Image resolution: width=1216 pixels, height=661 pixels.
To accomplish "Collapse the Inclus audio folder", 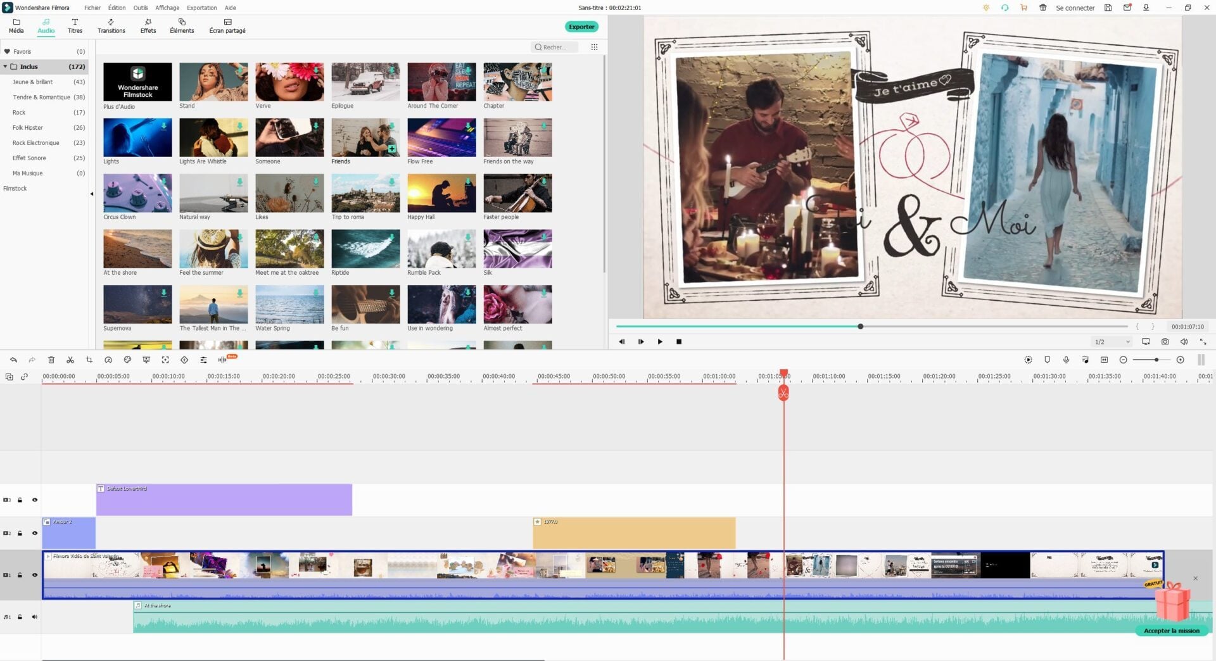I will click(x=6, y=66).
